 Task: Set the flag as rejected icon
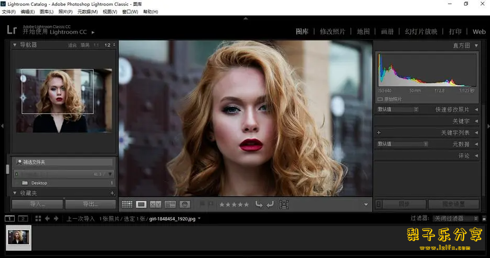pos(211,205)
